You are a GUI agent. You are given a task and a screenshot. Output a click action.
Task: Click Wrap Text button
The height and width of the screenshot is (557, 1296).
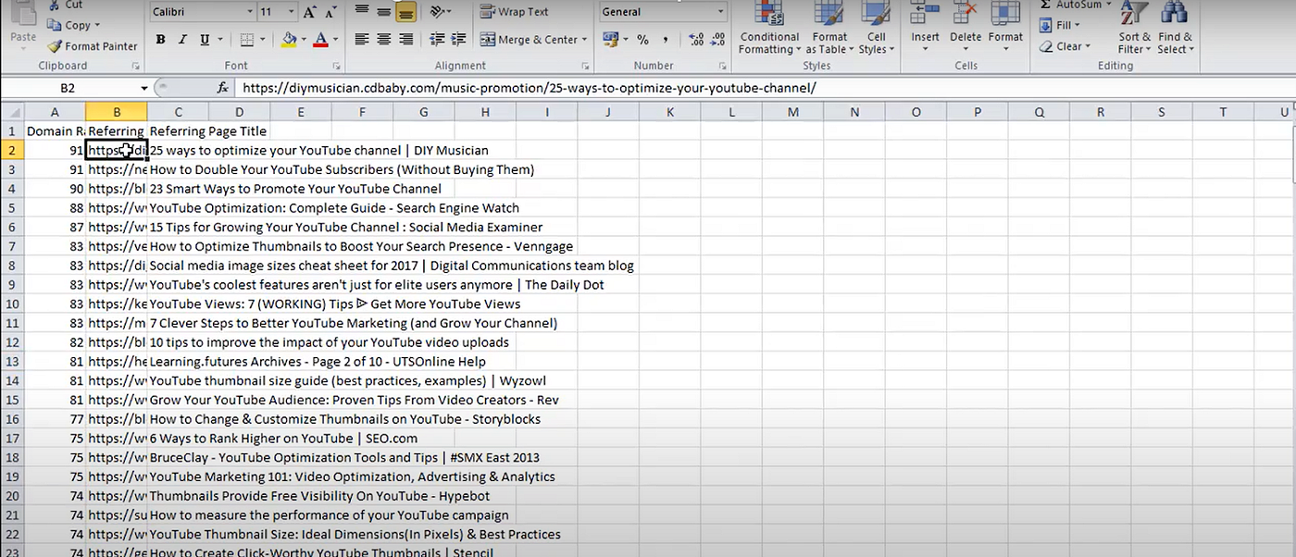click(515, 11)
